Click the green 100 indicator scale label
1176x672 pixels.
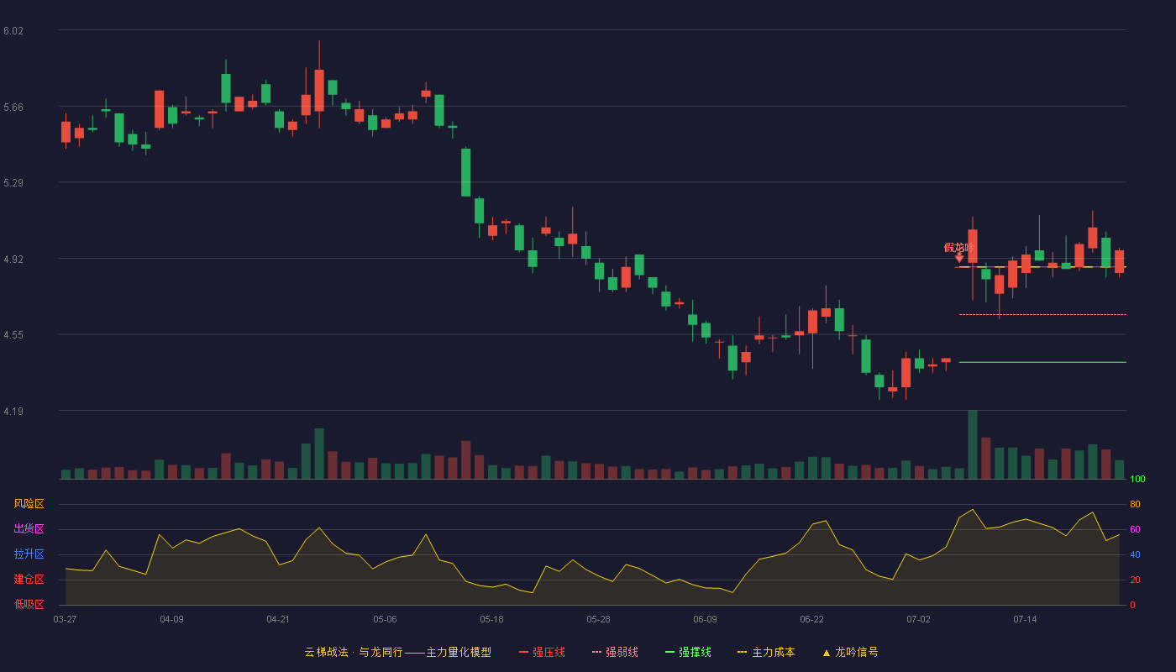pyautogui.click(x=1137, y=479)
